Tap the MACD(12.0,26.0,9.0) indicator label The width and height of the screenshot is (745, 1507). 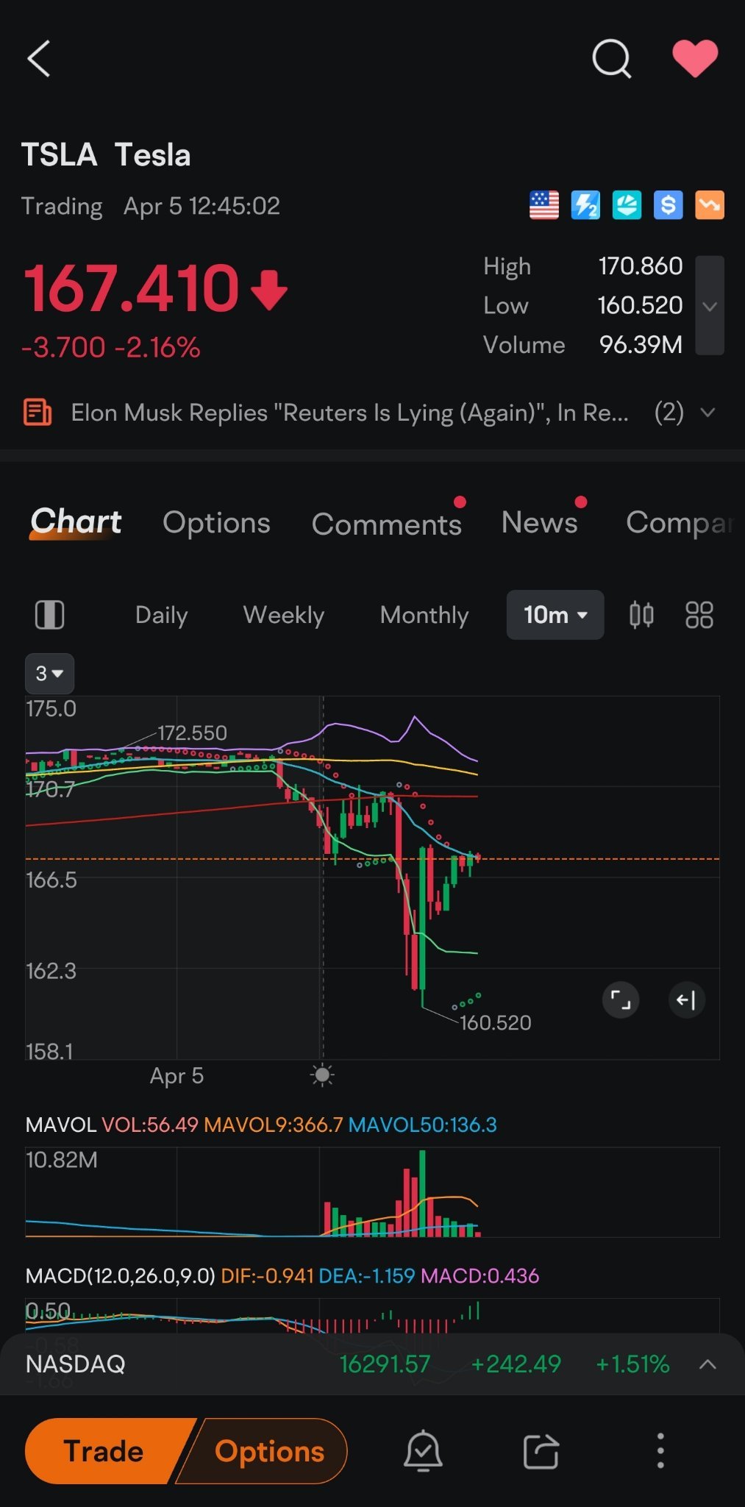121,1275
